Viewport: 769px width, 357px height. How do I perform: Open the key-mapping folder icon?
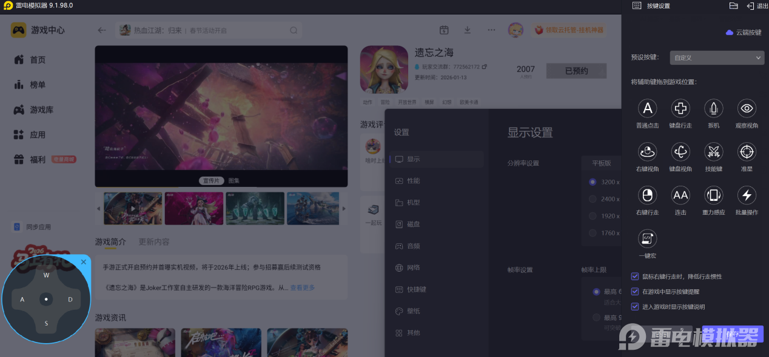(x=733, y=5)
